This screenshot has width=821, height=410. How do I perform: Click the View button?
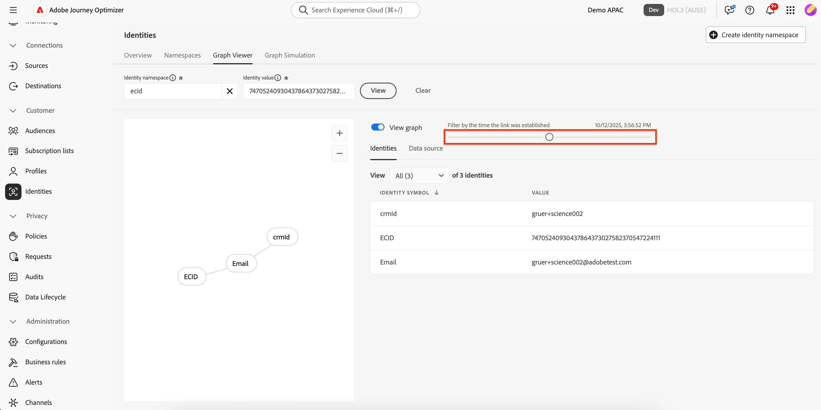point(378,91)
